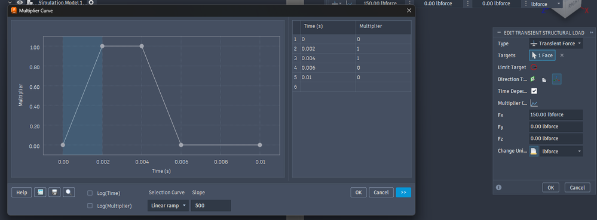
Task: Click the save curve icon button
Action: [54, 192]
